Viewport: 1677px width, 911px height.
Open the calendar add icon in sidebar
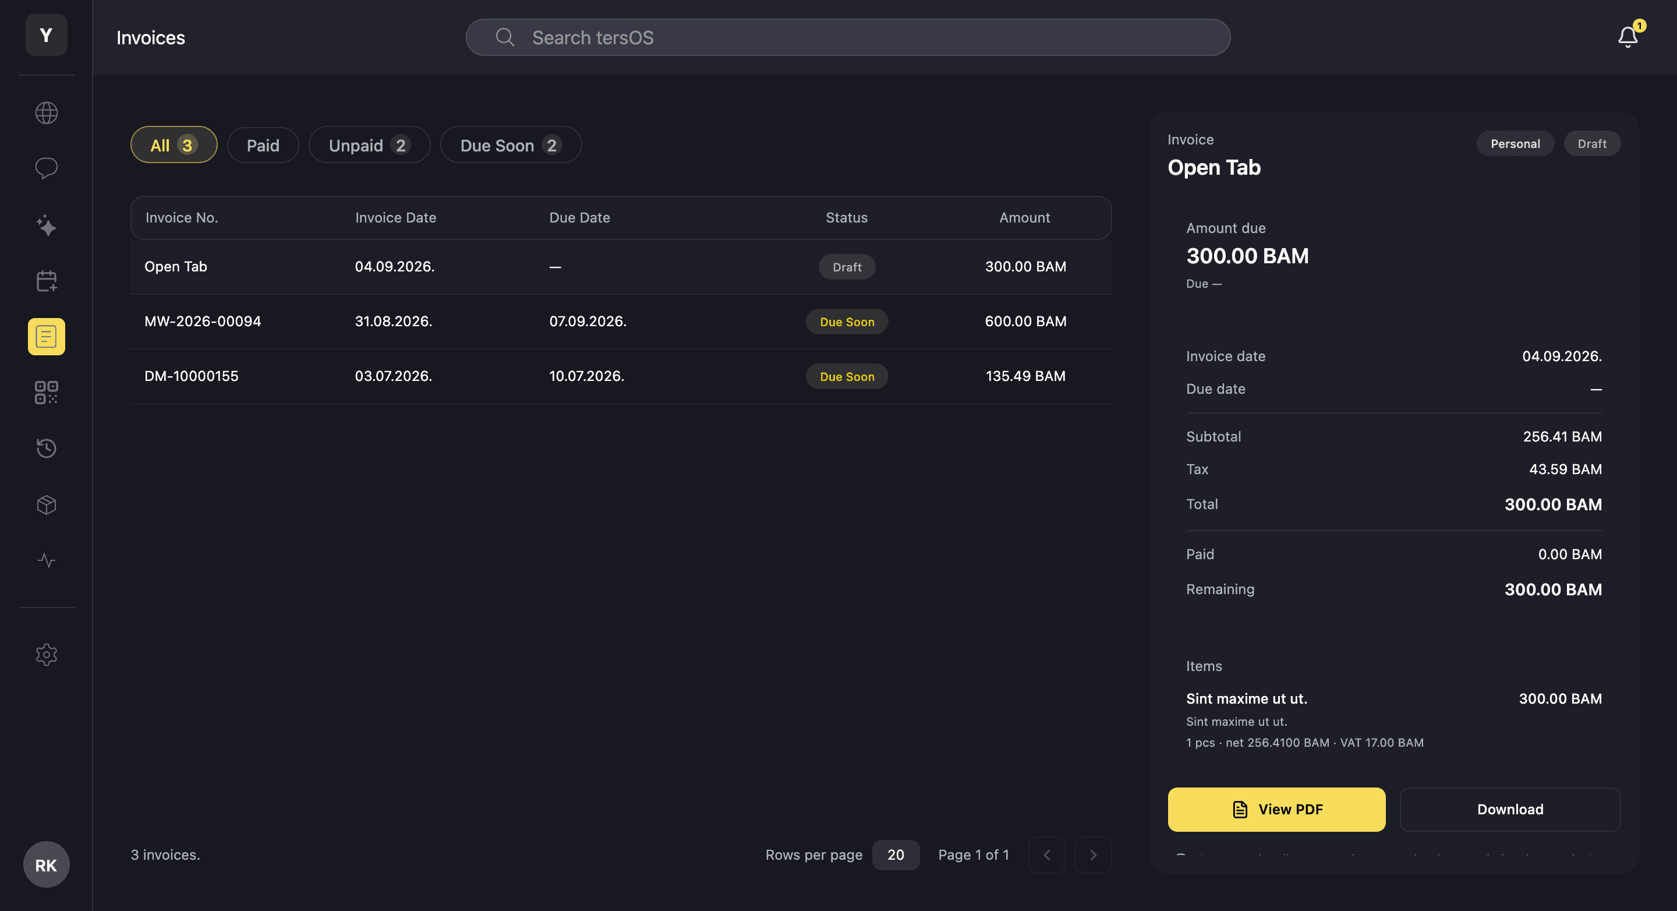[x=46, y=281]
